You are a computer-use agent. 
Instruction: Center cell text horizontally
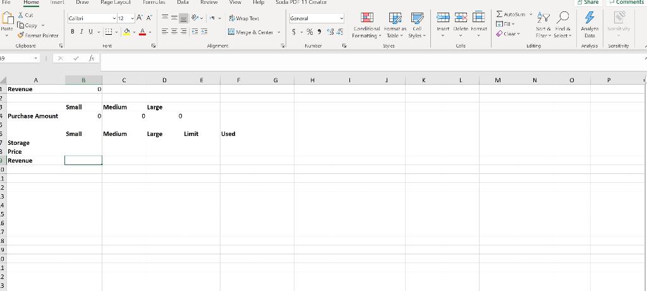174,32
